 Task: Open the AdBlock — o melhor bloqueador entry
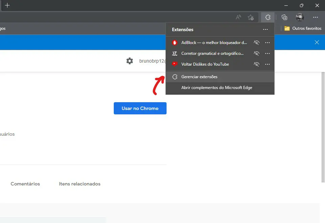(214, 43)
